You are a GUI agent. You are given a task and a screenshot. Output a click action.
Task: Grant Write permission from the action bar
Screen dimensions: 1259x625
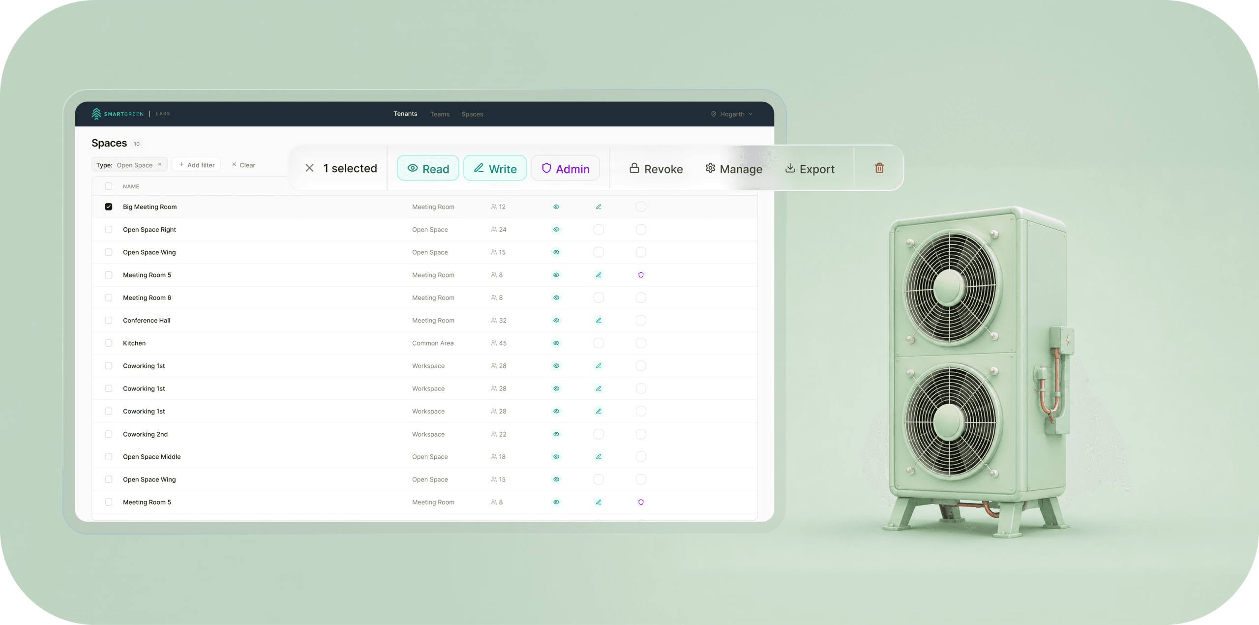click(x=495, y=168)
